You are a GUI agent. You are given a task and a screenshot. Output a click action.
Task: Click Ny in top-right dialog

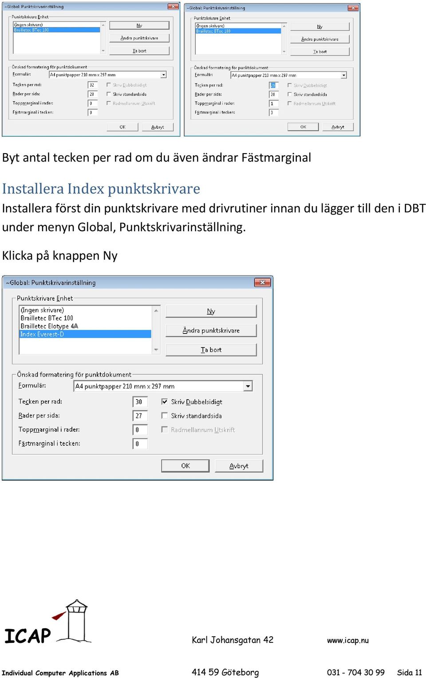coord(320,27)
